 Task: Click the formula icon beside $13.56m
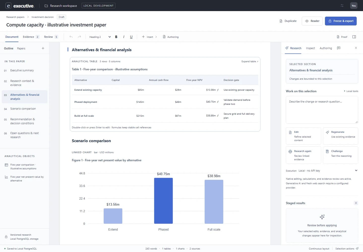point(218,90)
